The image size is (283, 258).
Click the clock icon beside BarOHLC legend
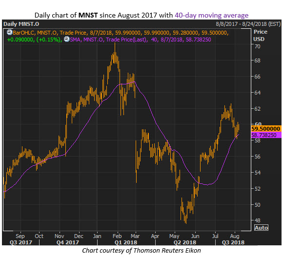(x=9, y=33)
